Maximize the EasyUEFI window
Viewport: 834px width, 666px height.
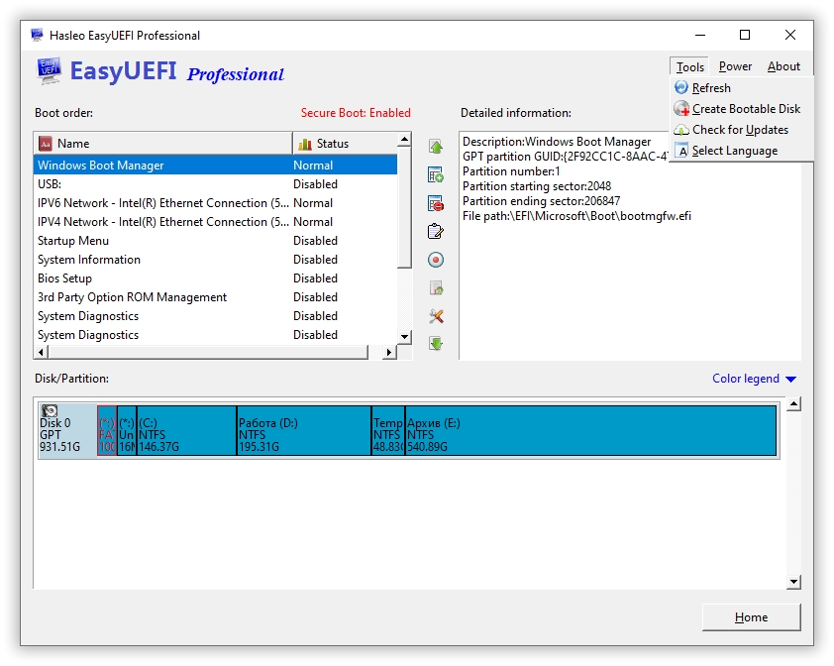tap(745, 35)
